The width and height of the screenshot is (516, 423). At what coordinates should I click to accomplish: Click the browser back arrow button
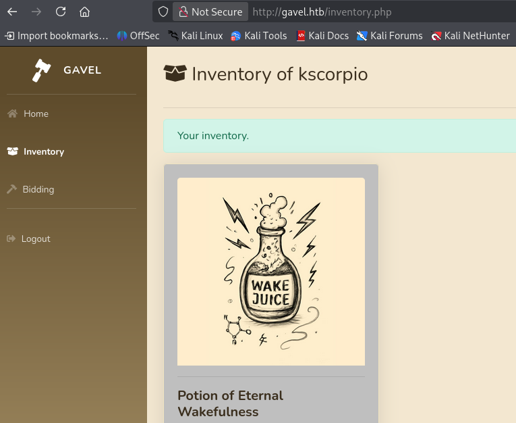[x=12, y=11]
